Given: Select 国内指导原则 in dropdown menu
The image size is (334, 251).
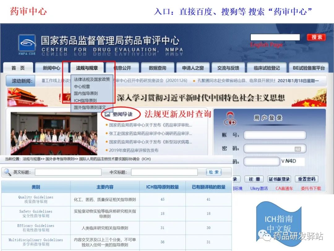Looking at the screenshot, I should coord(86,93).
